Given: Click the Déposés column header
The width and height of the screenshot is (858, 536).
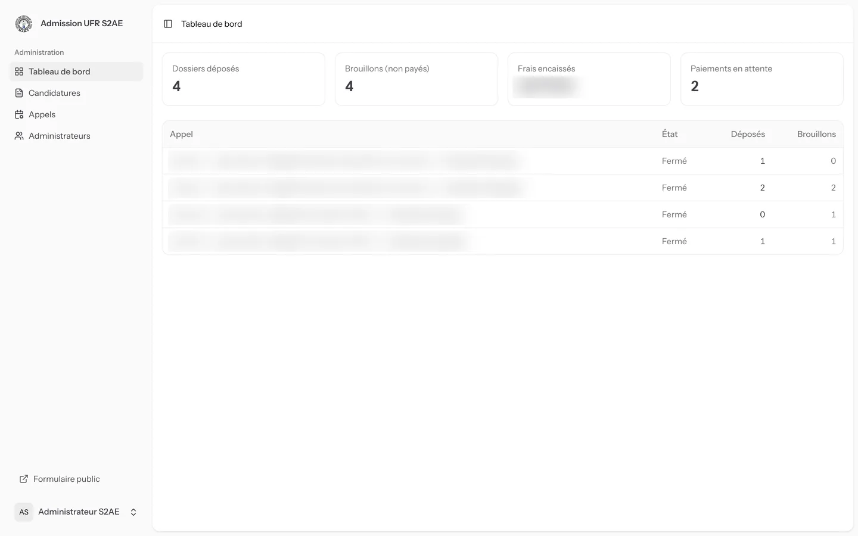Looking at the screenshot, I should (748, 134).
